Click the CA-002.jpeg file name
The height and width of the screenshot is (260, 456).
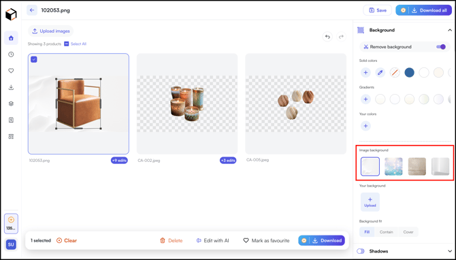149,161
